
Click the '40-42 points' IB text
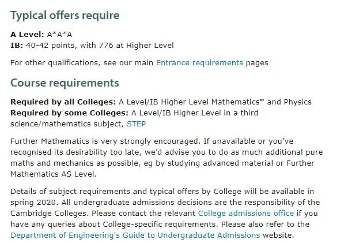(50, 46)
